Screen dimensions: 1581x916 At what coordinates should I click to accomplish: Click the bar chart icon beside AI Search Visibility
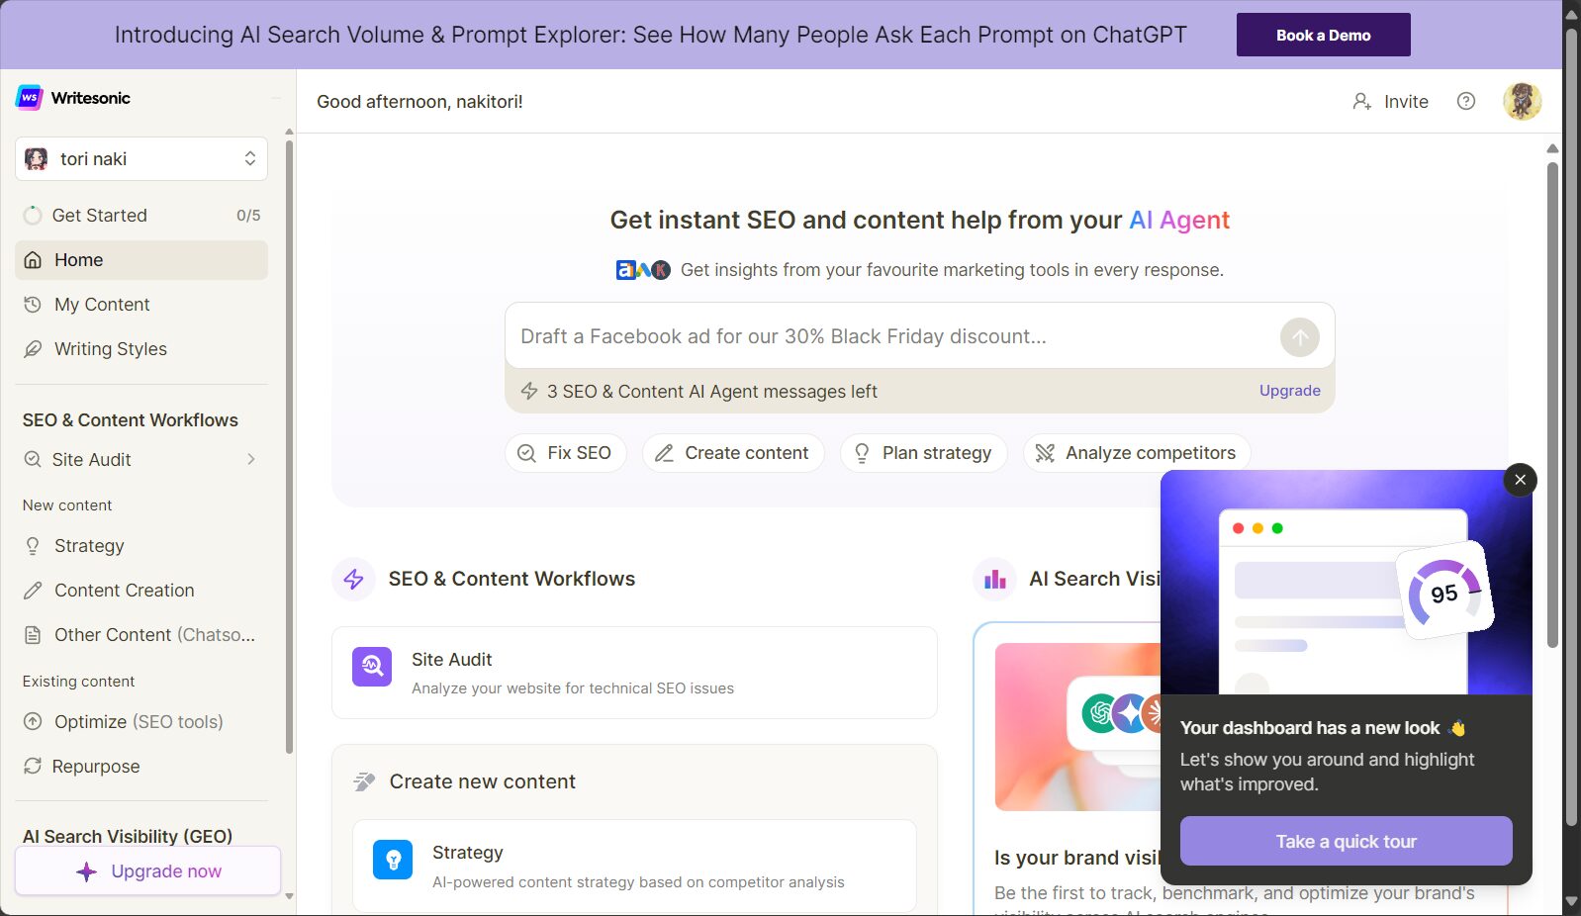pyautogui.click(x=994, y=580)
